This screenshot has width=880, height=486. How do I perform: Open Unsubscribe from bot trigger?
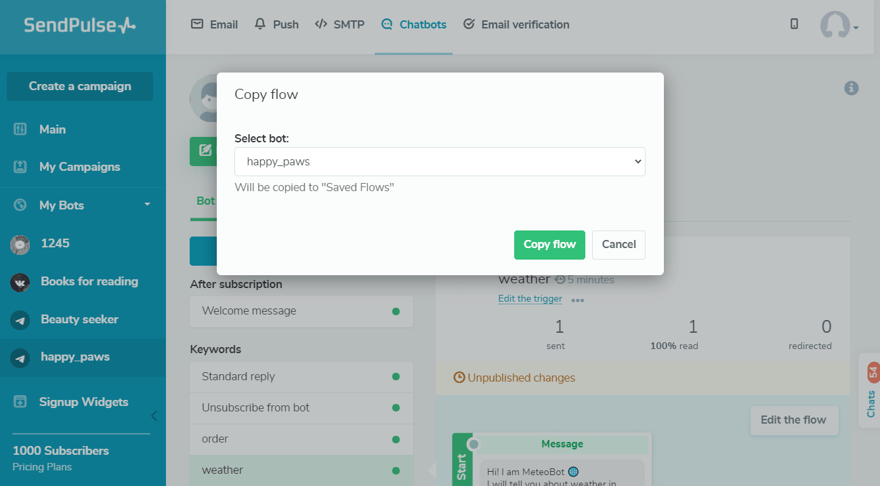point(301,408)
